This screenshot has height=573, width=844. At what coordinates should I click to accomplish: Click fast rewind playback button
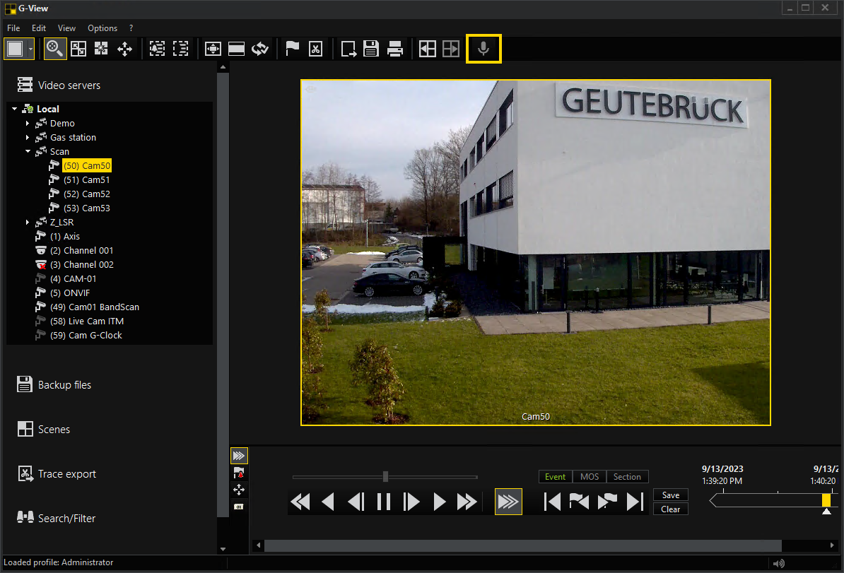300,502
